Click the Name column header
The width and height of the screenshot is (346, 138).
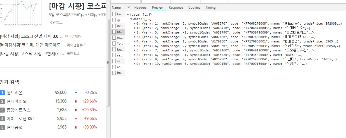click(x=118, y=8)
